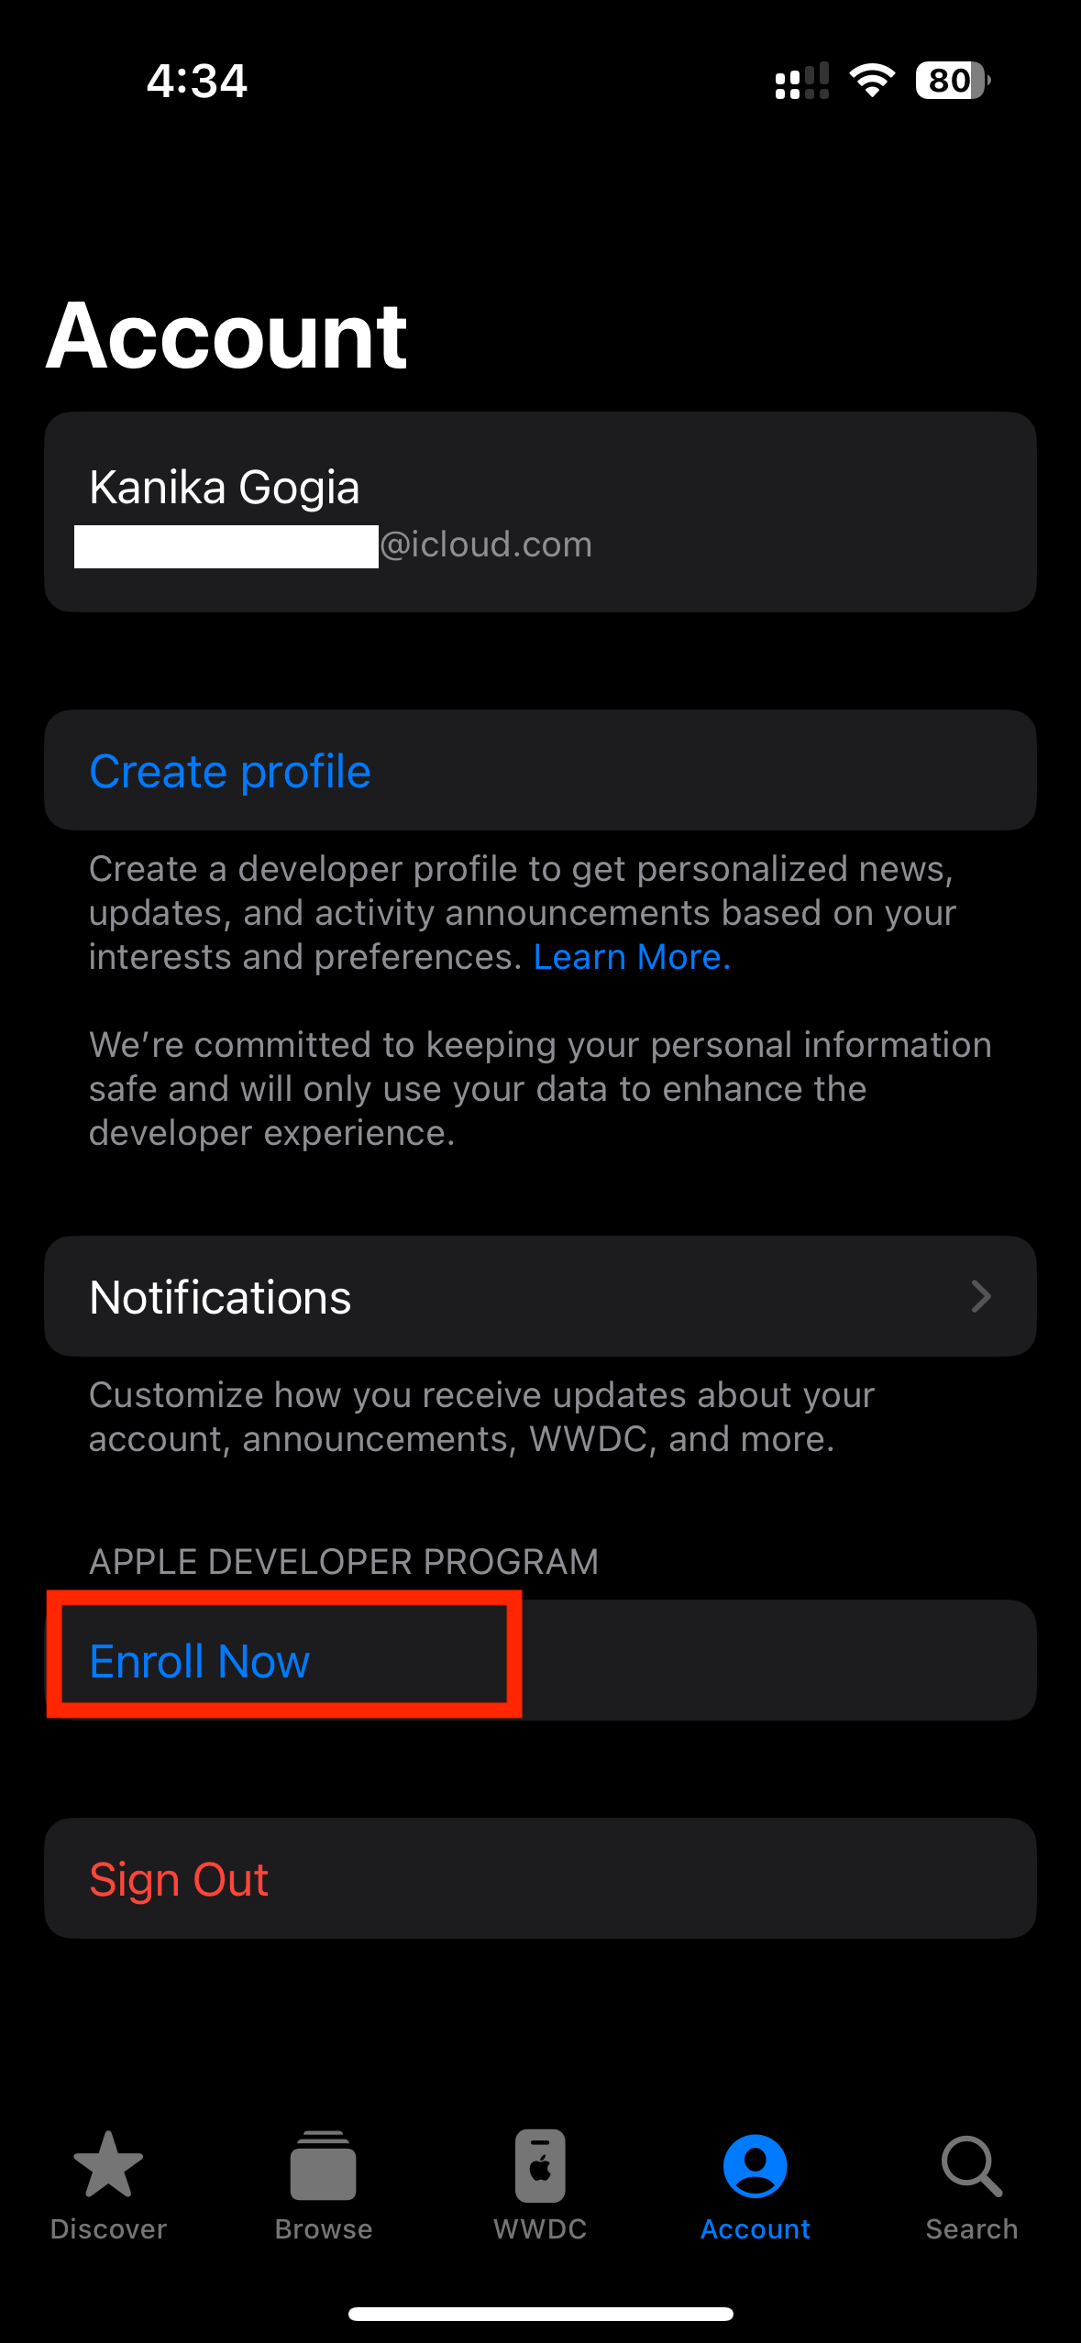
Task: Open the Learn More link
Action: pos(632,957)
